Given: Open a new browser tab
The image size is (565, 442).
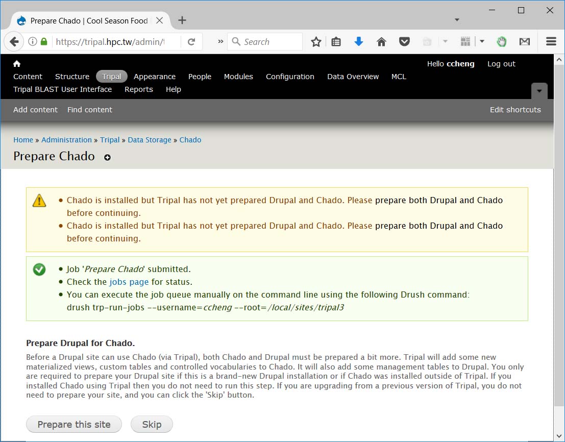Looking at the screenshot, I should click(182, 20).
